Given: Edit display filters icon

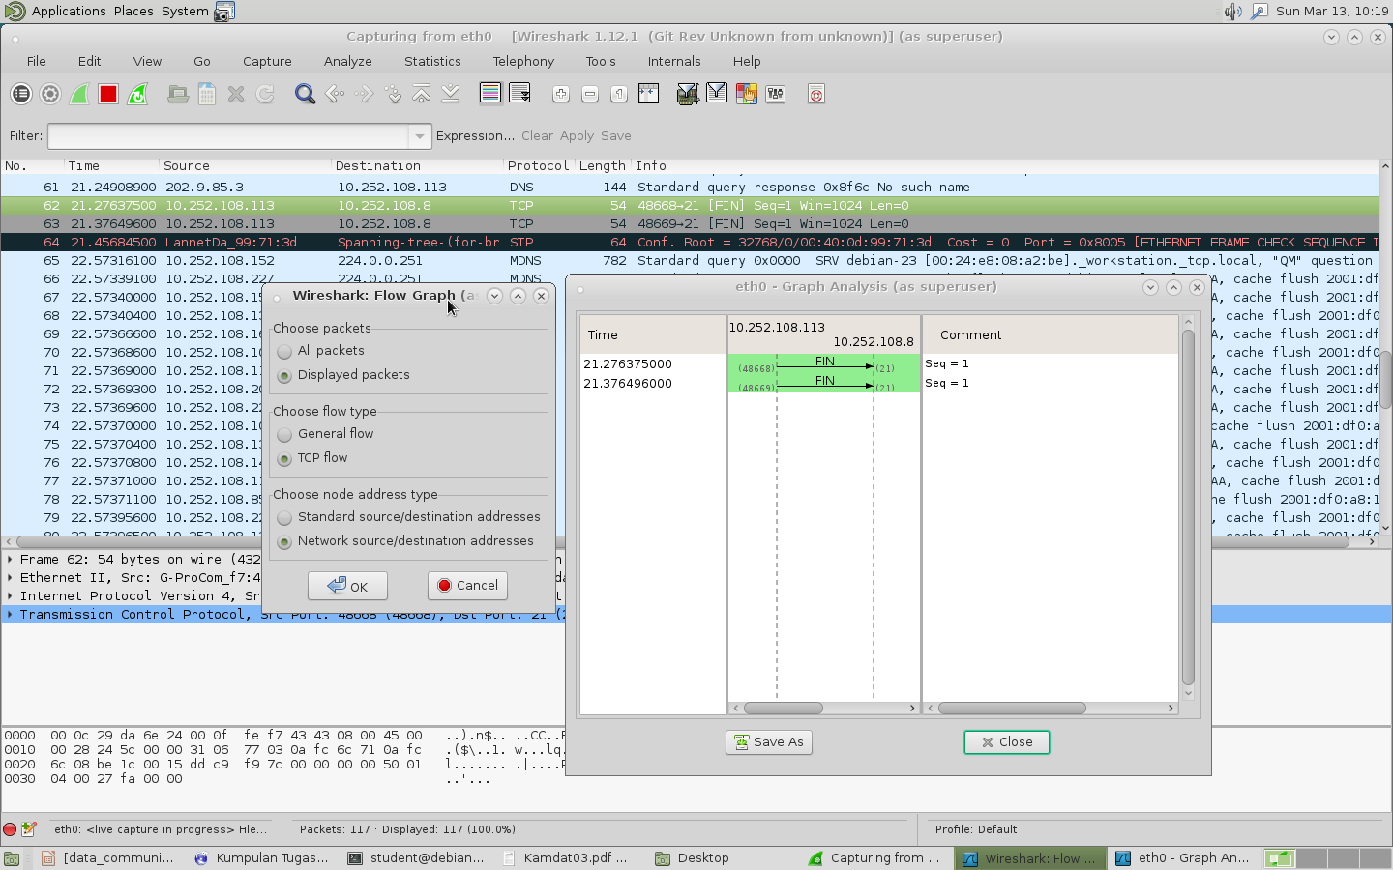Looking at the screenshot, I should (x=717, y=94).
